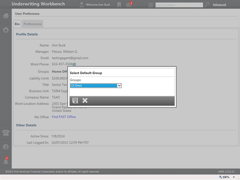Open the settings gear in the sidebar
The image size is (240, 180).
point(6,30)
